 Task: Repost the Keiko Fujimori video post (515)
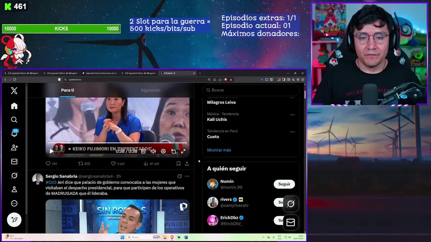84,164
